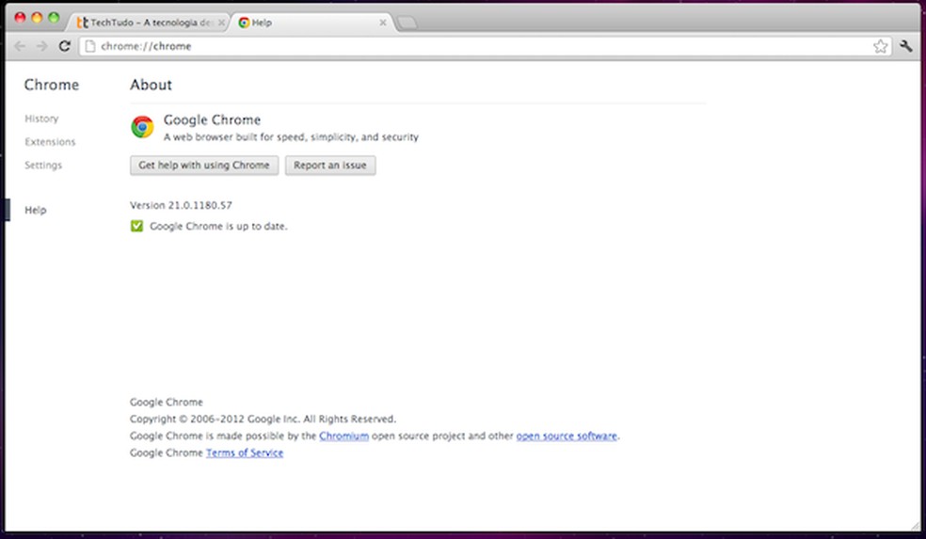
Task: Click the web browser tagline text
Action: tap(291, 137)
